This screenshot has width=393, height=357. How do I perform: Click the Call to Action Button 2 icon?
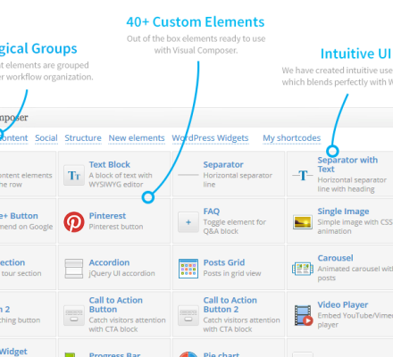pos(188,315)
